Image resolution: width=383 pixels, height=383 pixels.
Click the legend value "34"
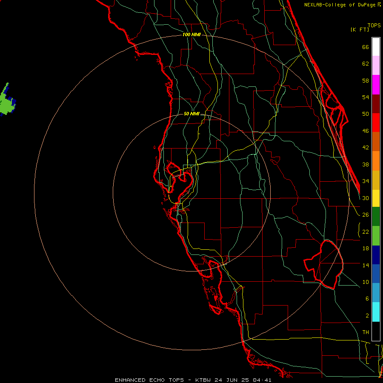366,181
